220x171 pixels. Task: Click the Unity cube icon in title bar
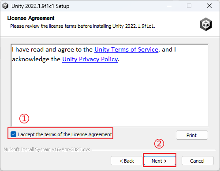[x=5, y=6]
